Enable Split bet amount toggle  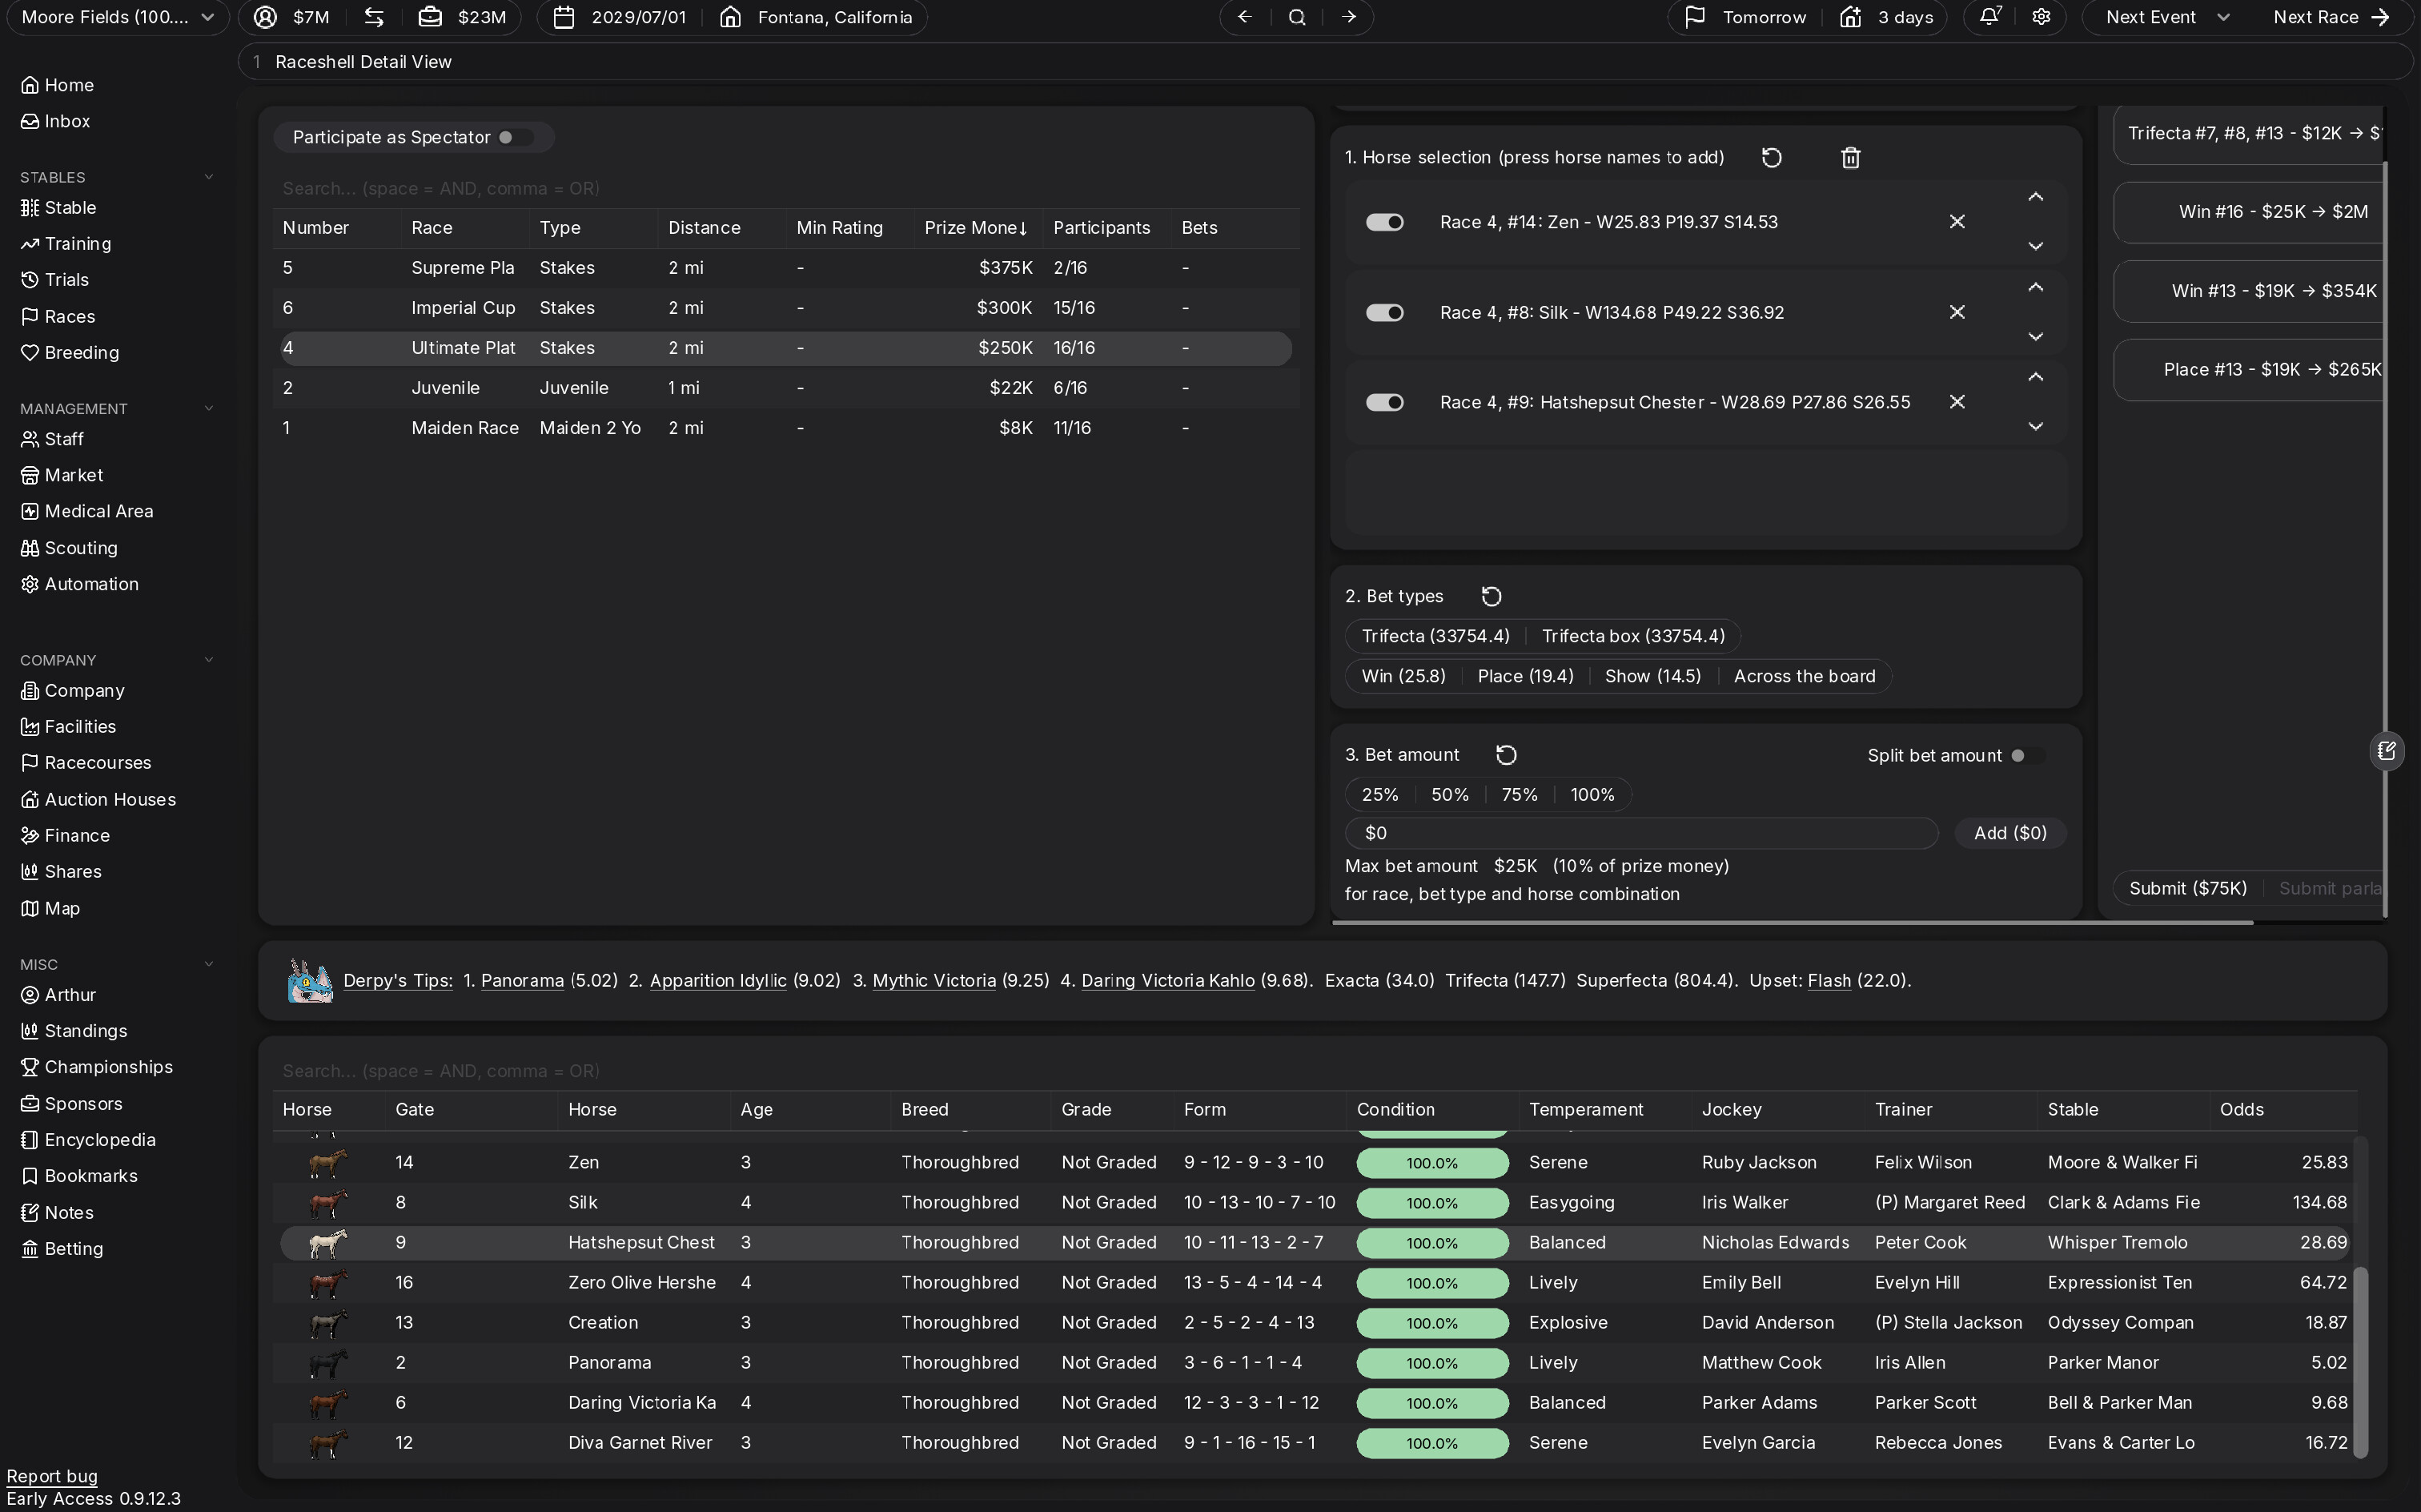tap(2027, 756)
